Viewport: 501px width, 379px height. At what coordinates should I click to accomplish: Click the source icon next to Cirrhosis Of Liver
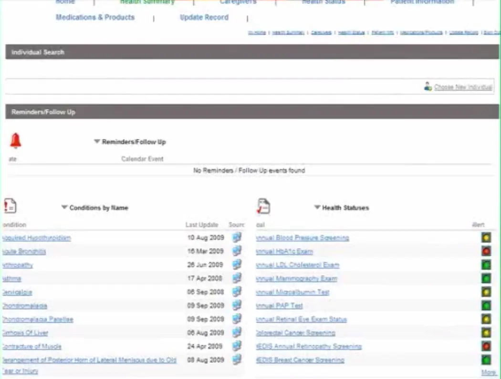[x=237, y=333]
